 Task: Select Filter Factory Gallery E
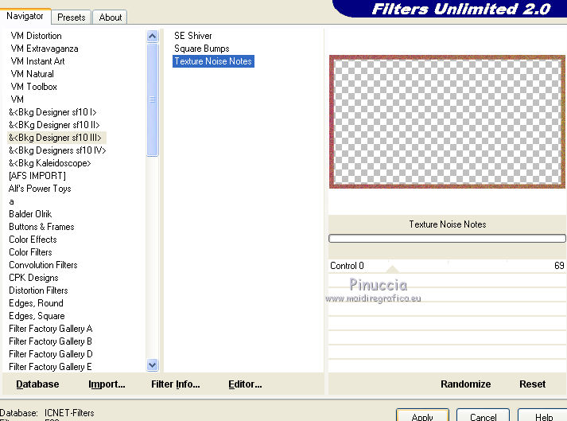[x=50, y=367]
